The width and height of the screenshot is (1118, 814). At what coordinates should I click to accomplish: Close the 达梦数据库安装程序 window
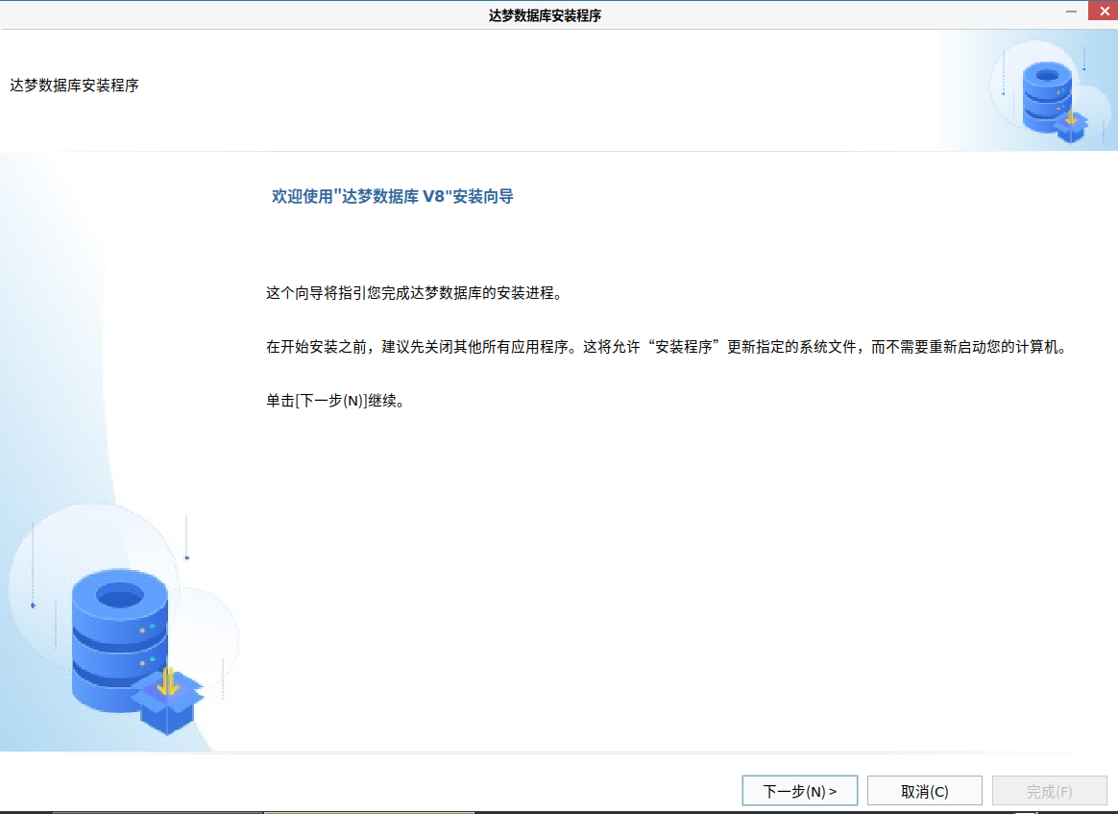tap(1103, 11)
